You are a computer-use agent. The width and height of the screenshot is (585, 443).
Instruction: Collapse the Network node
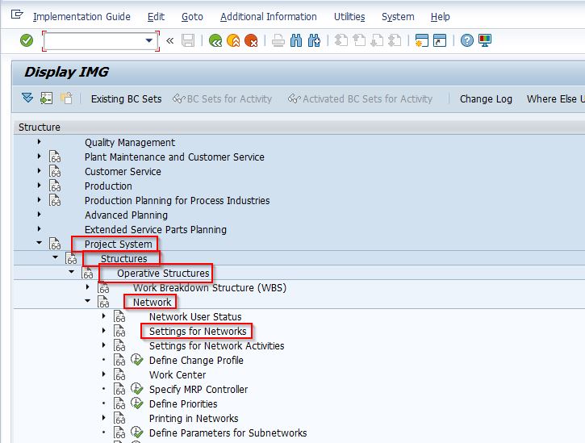pos(88,301)
